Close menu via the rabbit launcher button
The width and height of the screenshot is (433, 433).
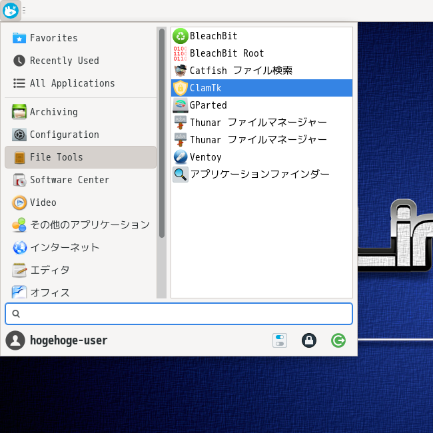pyautogui.click(x=11, y=11)
